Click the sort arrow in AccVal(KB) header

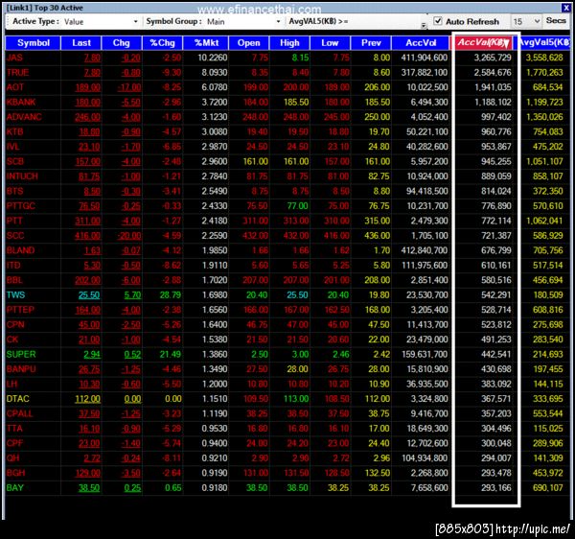coord(506,44)
